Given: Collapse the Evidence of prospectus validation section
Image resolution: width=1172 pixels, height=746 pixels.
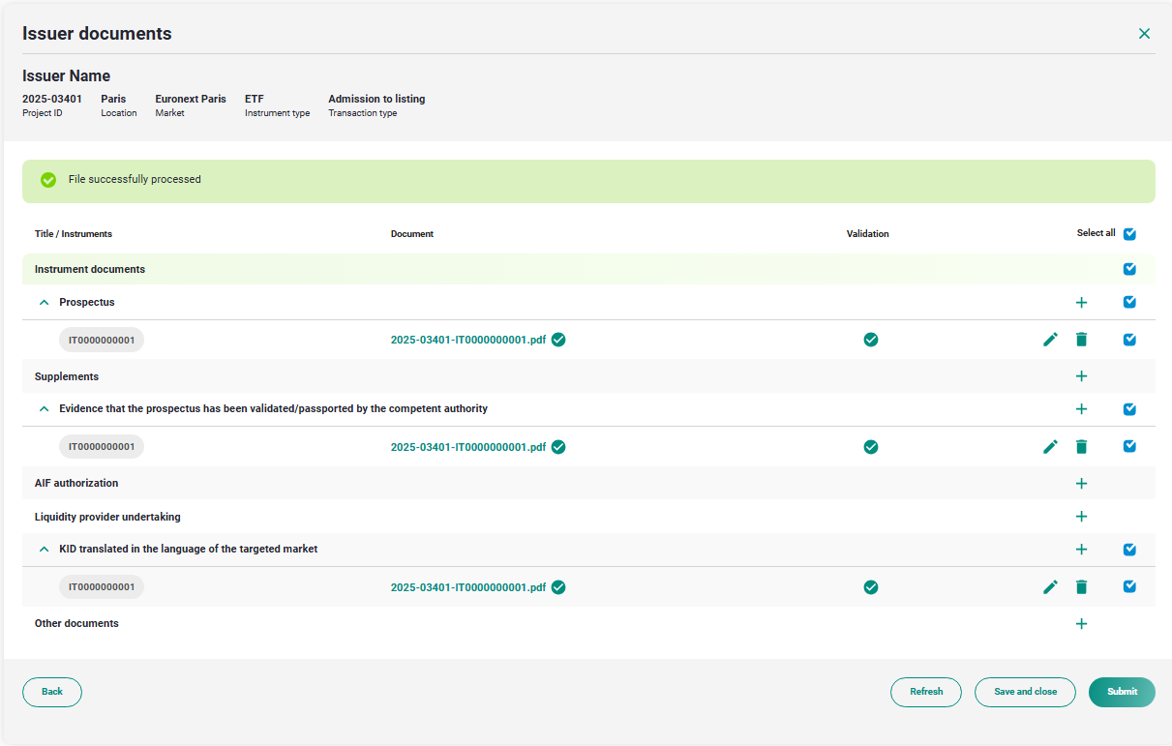Looking at the screenshot, I should pyautogui.click(x=44, y=409).
